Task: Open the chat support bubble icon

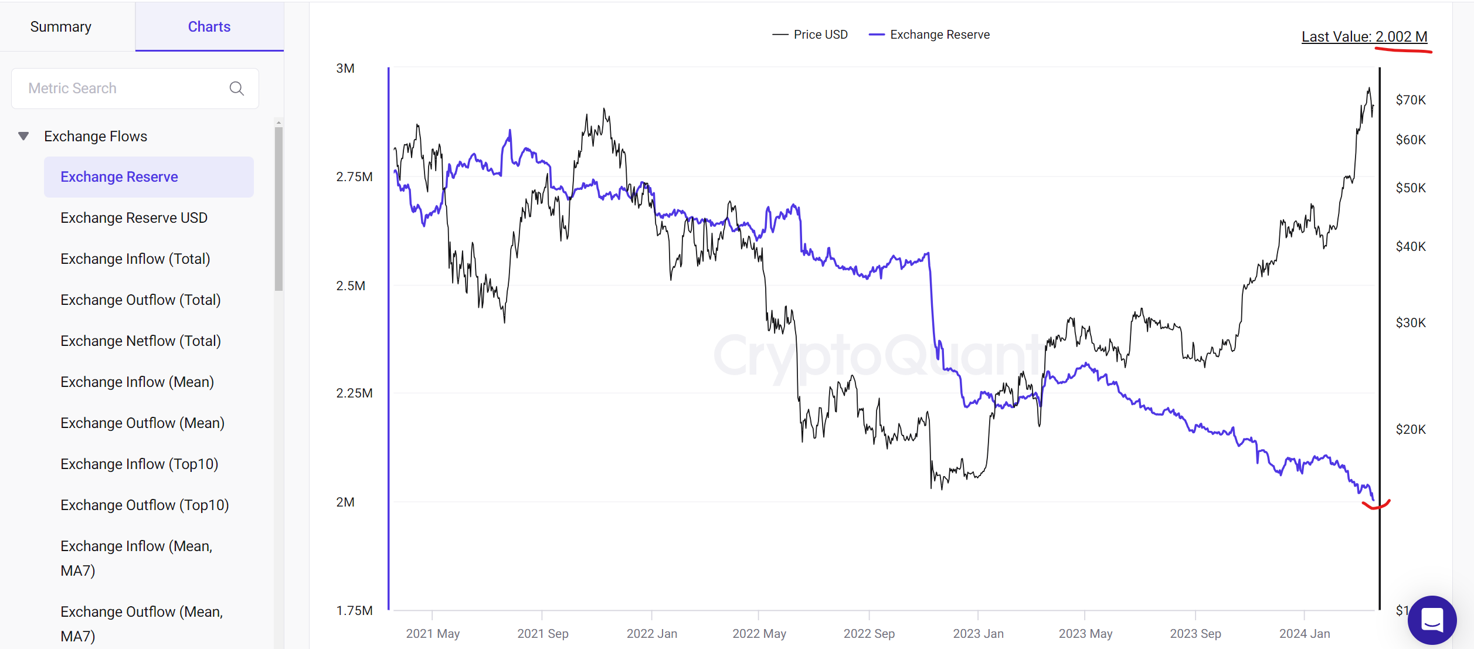Action: point(1432,620)
